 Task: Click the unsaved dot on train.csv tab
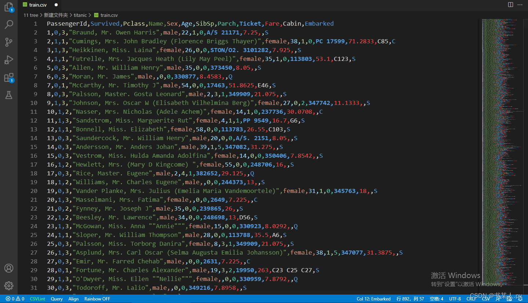[56, 5]
